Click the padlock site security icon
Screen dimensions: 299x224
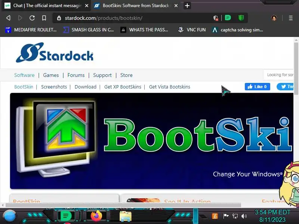[59, 18]
